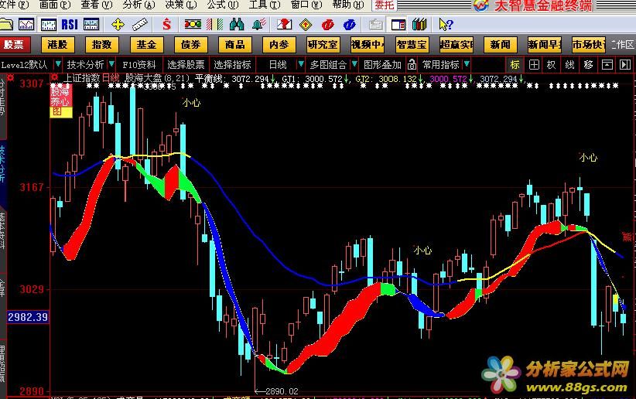Open the binoculars search tool

236,25
